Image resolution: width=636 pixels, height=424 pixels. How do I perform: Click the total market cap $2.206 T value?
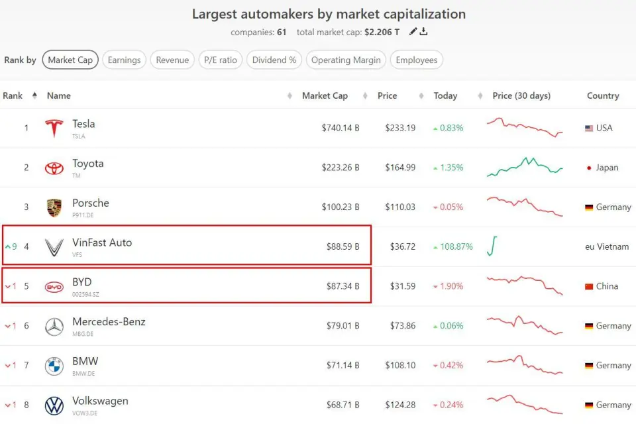[382, 32]
